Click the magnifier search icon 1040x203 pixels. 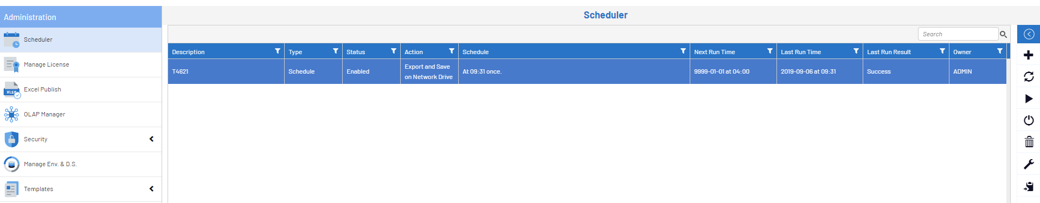point(1003,34)
